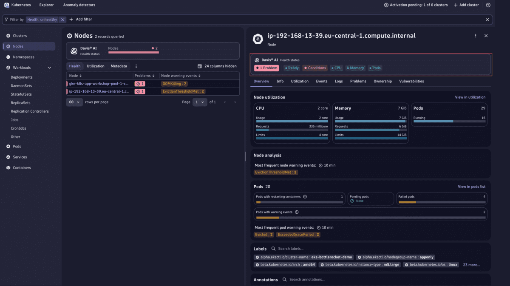
Task: Sort by the Problems column header
Action: tap(144, 76)
